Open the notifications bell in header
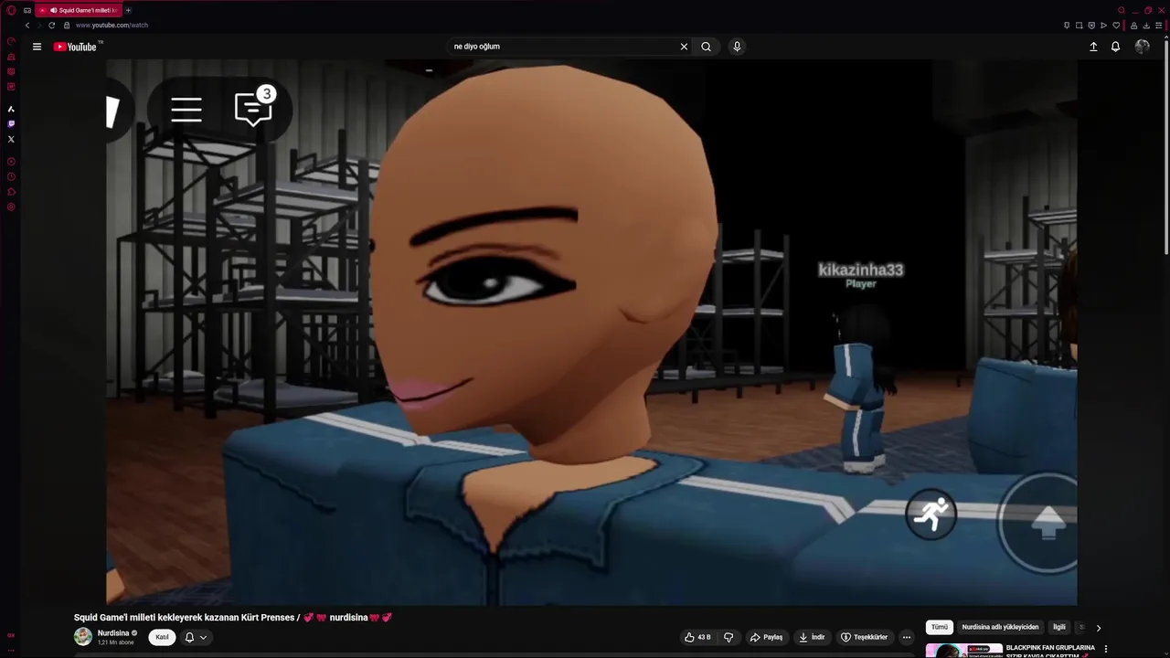 pyautogui.click(x=1115, y=47)
